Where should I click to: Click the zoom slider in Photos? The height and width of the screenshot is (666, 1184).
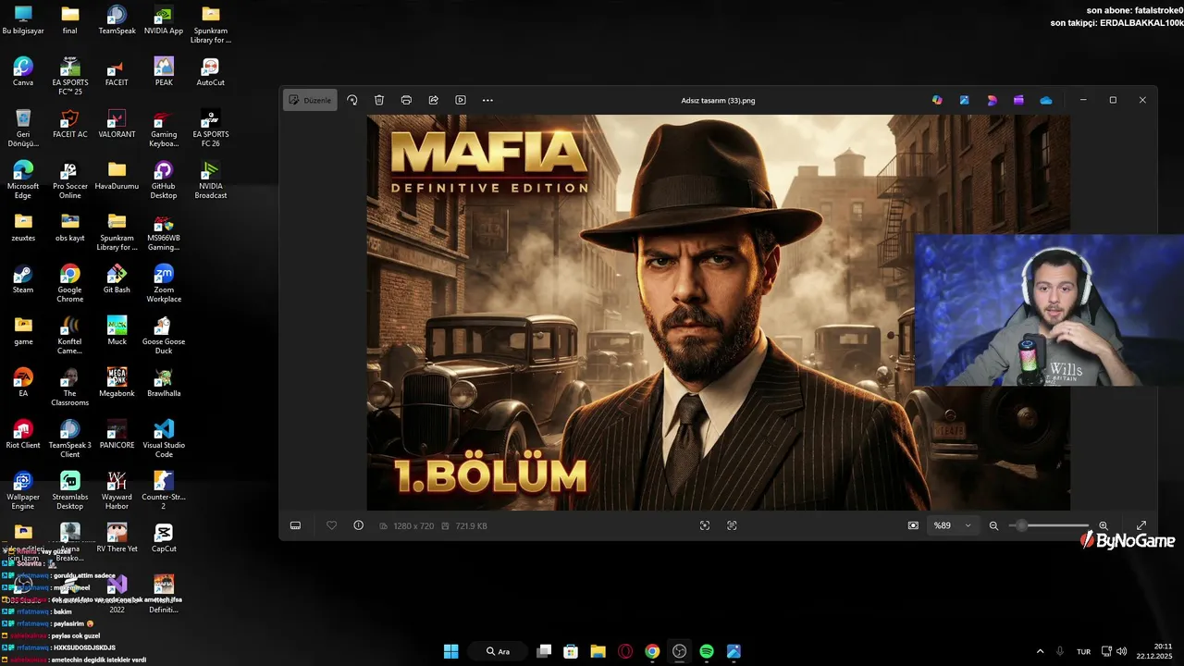(1048, 525)
